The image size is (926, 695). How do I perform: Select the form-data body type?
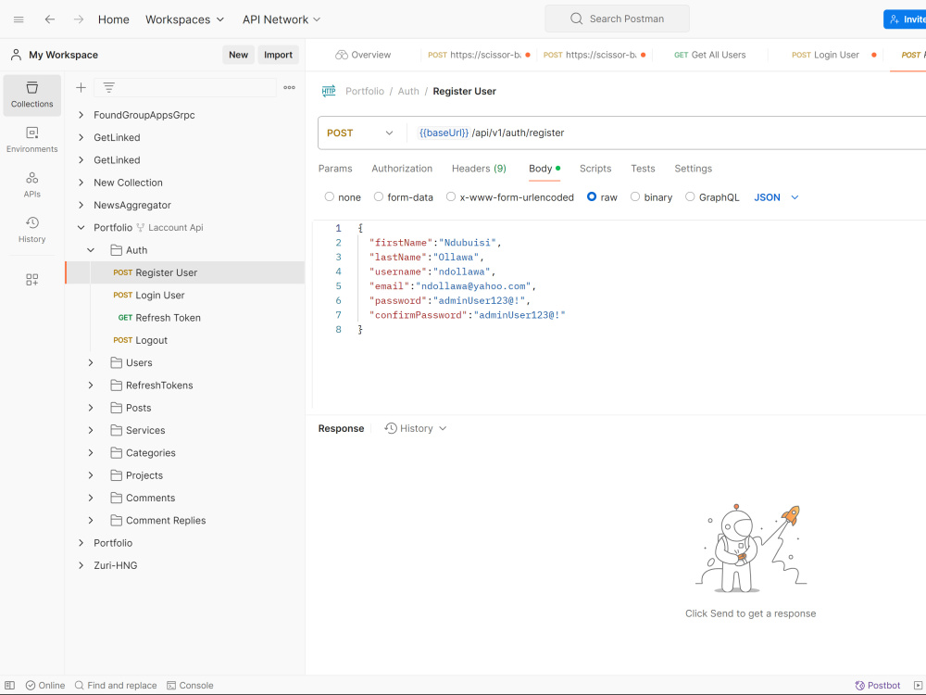379,196
